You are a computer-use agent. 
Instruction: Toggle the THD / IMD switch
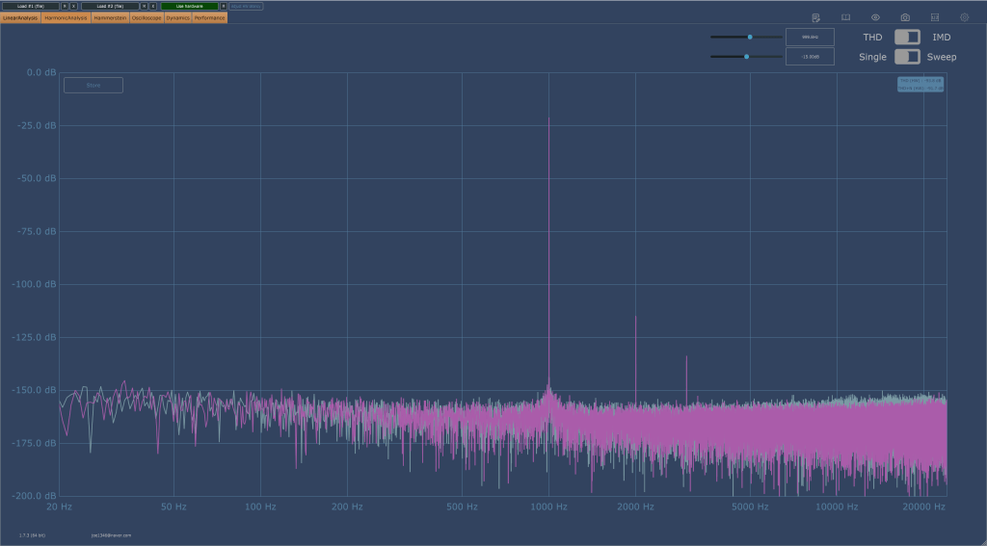pos(907,37)
